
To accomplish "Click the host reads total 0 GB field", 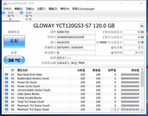I will point(134,32).
